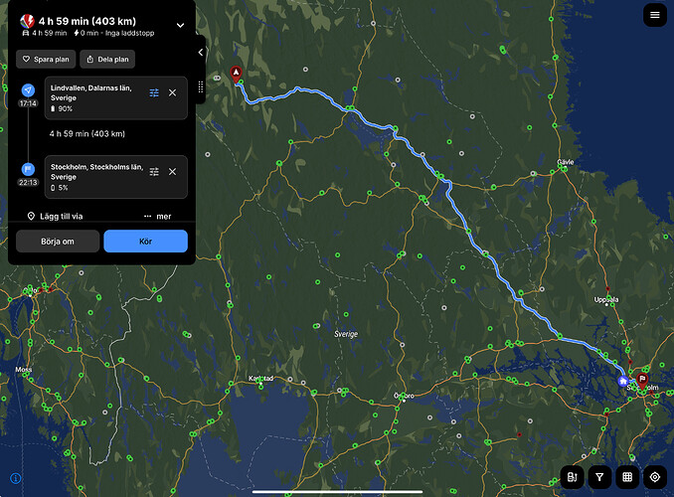Center map on current location
Screen dimensions: 674x497
click(x=655, y=477)
